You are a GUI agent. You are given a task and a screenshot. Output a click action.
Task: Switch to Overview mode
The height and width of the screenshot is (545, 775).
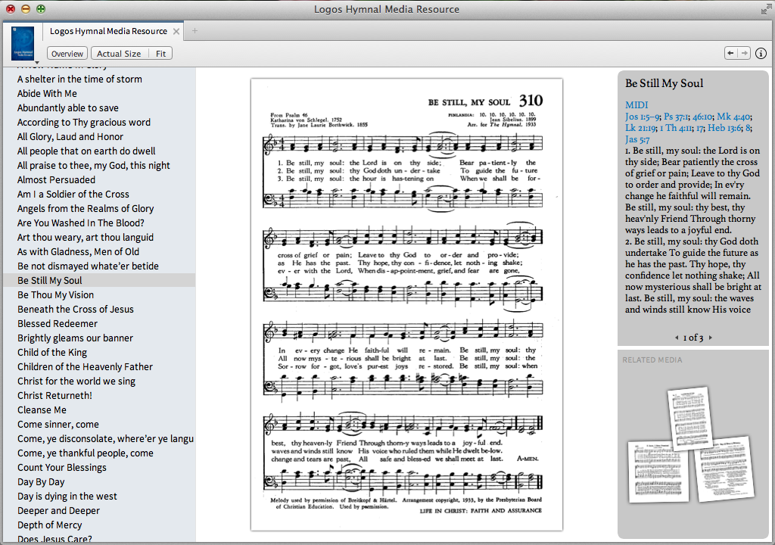pyautogui.click(x=67, y=54)
